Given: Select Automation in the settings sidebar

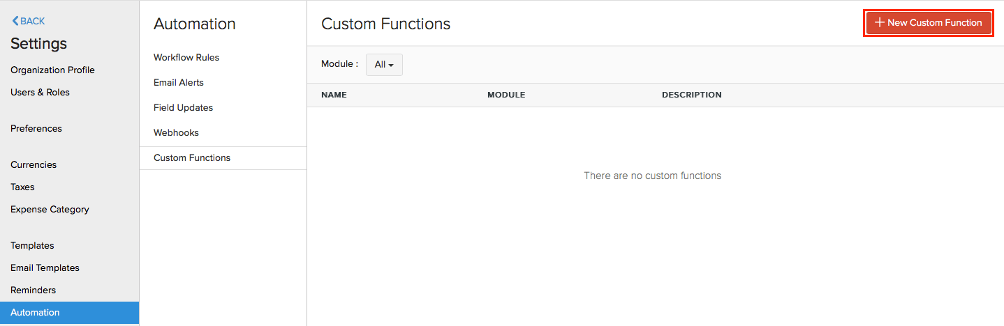Looking at the screenshot, I should point(35,312).
